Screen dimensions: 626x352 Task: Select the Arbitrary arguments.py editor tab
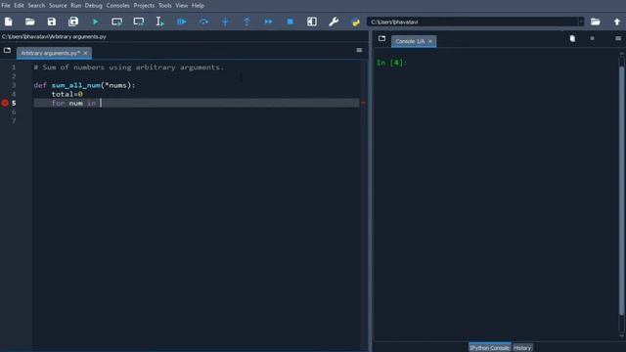click(50, 53)
